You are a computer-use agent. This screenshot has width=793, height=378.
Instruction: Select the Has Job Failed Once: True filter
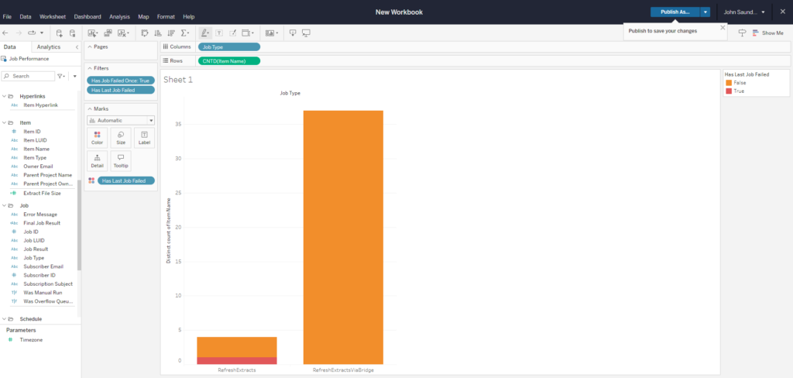[x=120, y=81]
